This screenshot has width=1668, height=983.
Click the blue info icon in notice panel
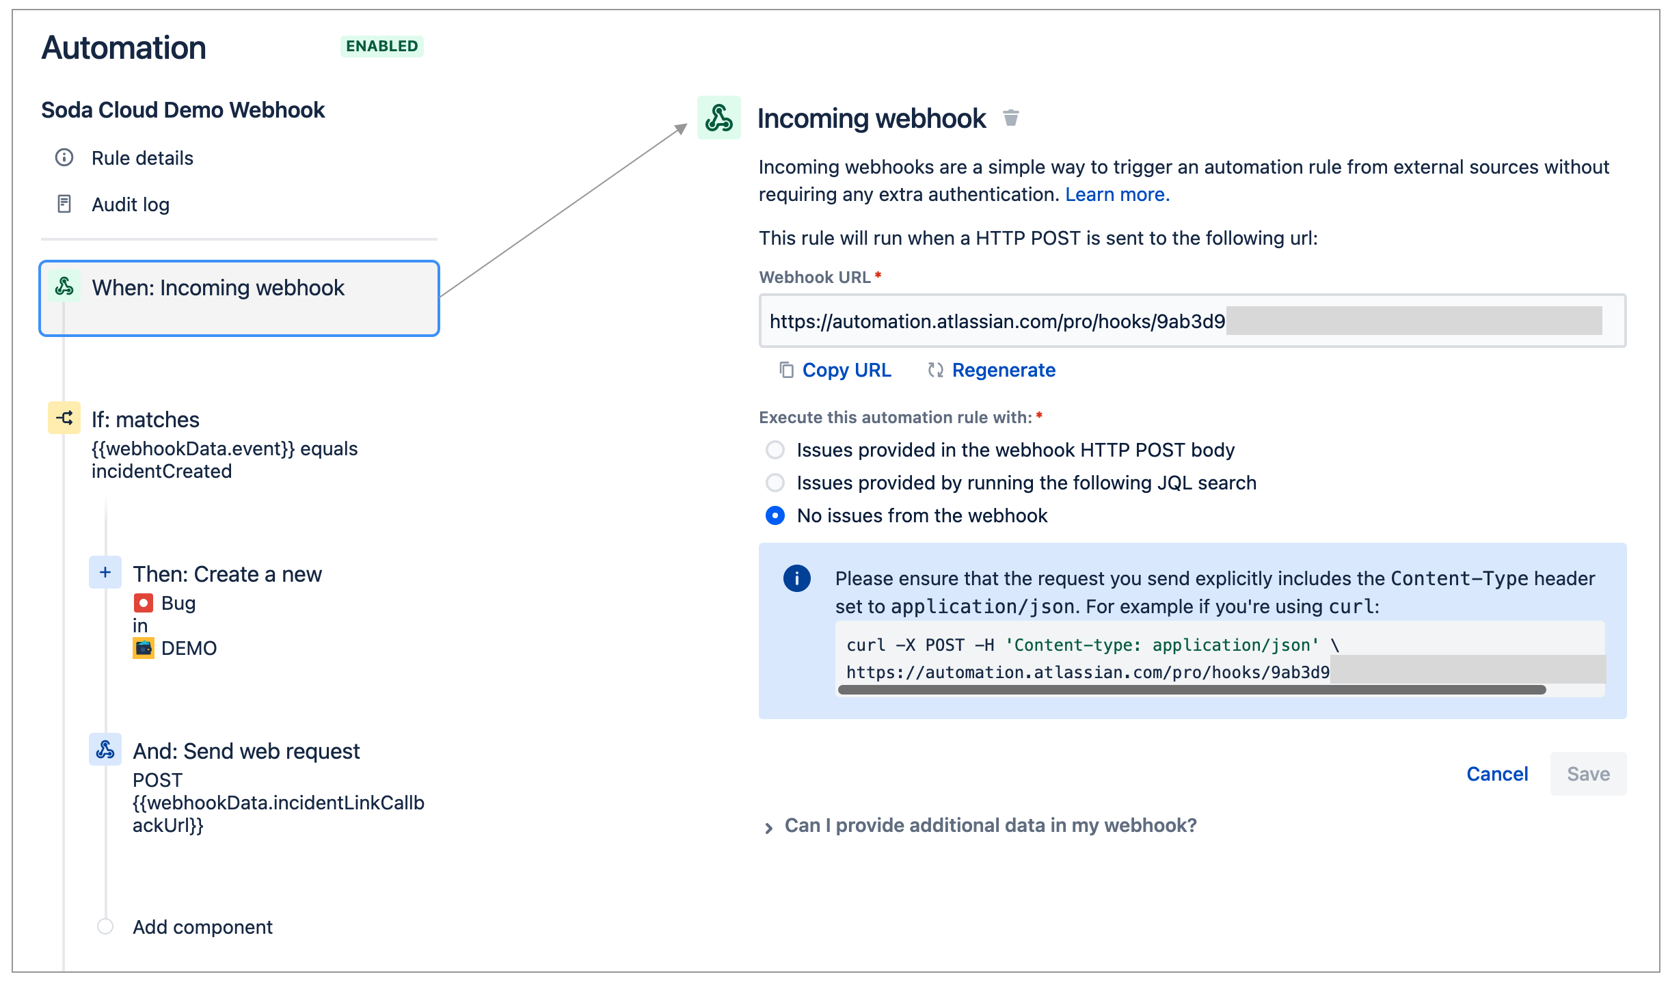click(797, 578)
